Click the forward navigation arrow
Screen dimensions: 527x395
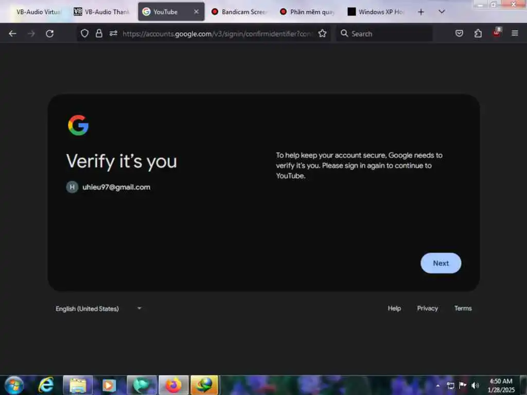[31, 33]
